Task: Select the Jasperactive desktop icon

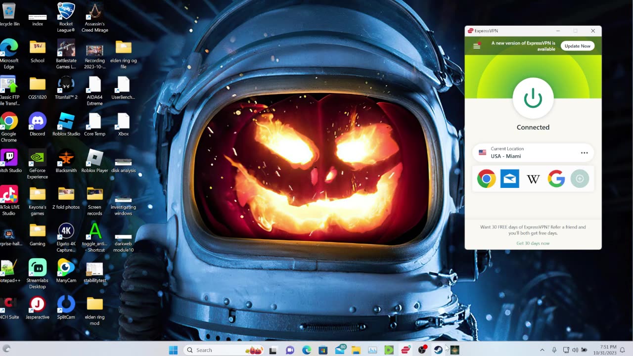Action: (x=38, y=307)
